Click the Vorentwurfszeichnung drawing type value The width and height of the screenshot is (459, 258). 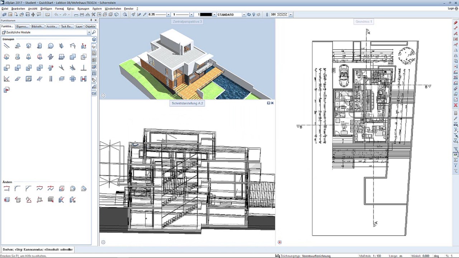[316, 256]
